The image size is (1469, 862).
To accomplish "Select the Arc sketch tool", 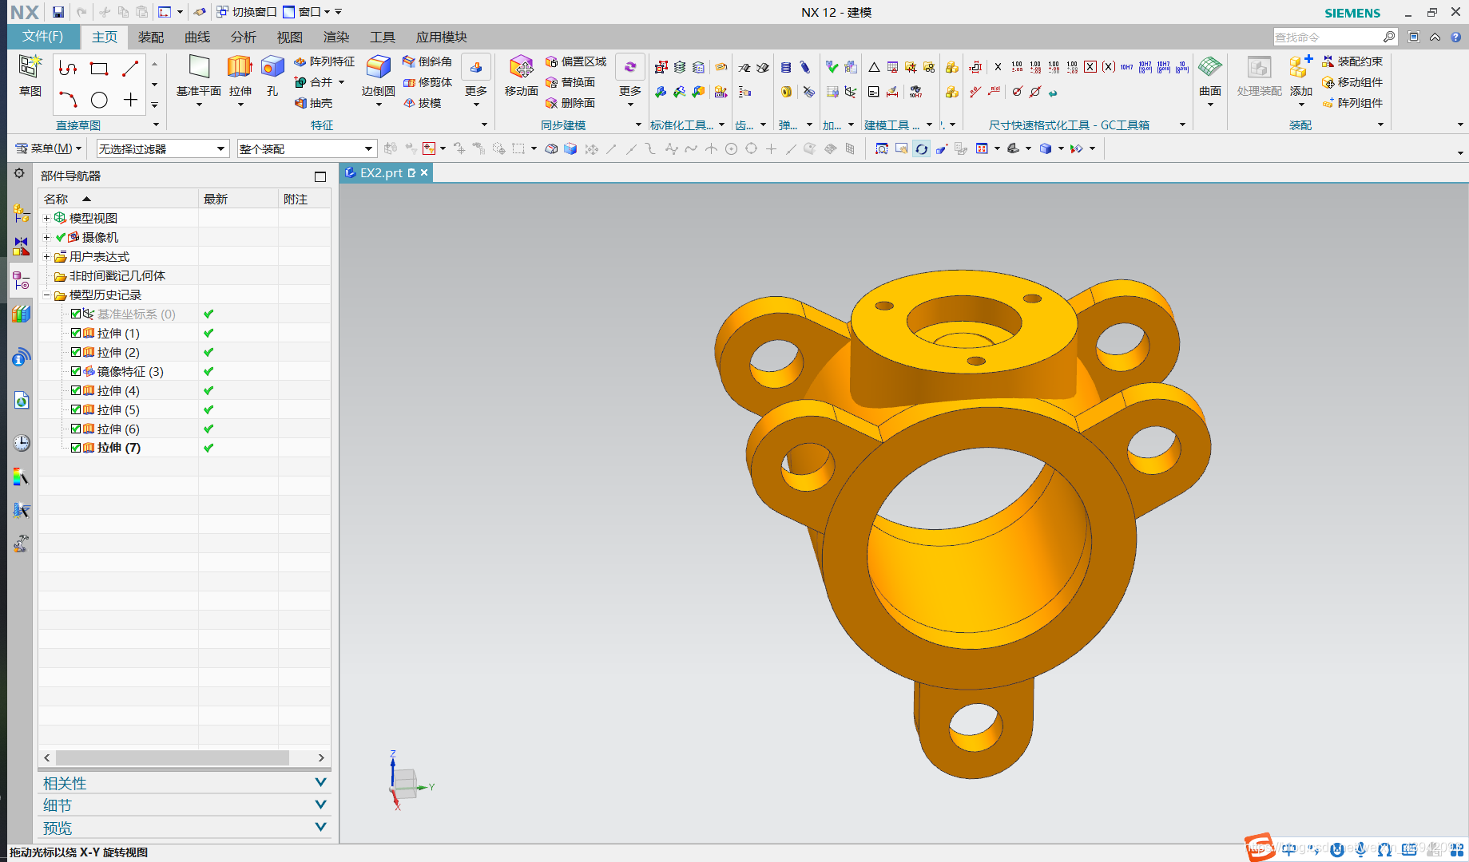I will coord(68,100).
